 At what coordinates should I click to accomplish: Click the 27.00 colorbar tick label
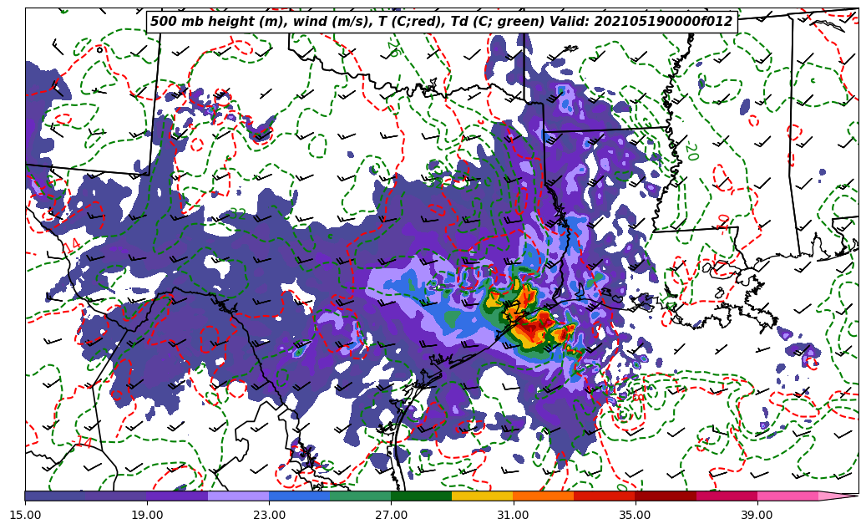pos(391,515)
